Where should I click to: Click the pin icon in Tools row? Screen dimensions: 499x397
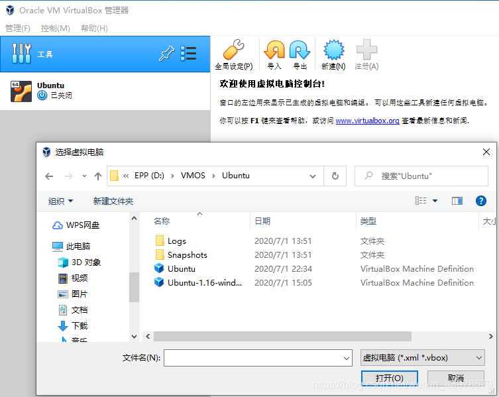coord(167,54)
